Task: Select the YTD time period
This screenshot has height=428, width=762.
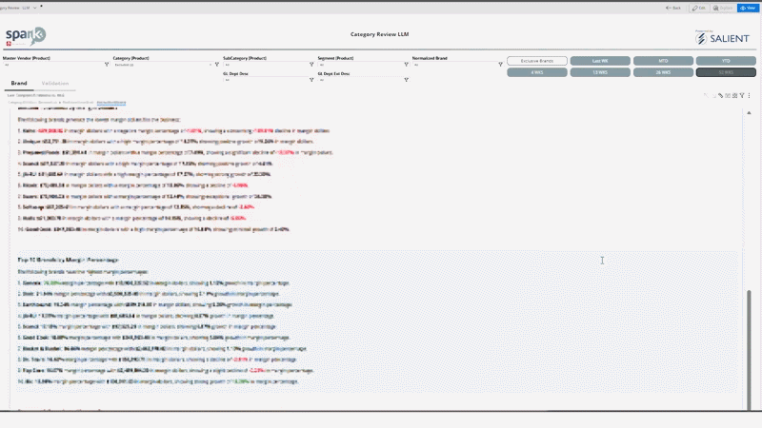Action: (x=726, y=61)
